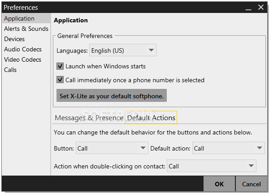This screenshot has width=269, height=193.
Task: Open the Alerts & Sounds section
Action: point(26,29)
